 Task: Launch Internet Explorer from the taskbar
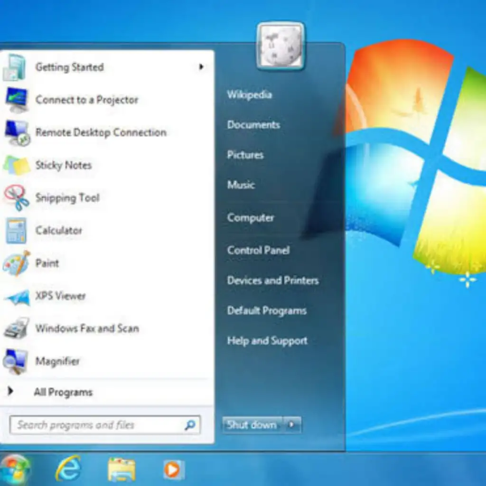coord(68,469)
